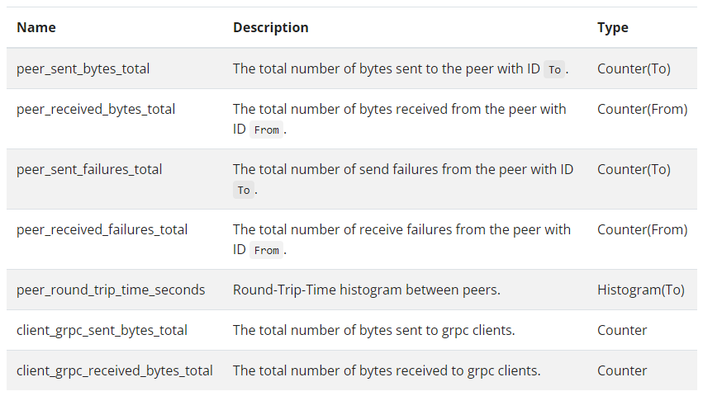Click the Histogram(To) type cell
The height and width of the screenshot is (396, 703).
point(640,290)
